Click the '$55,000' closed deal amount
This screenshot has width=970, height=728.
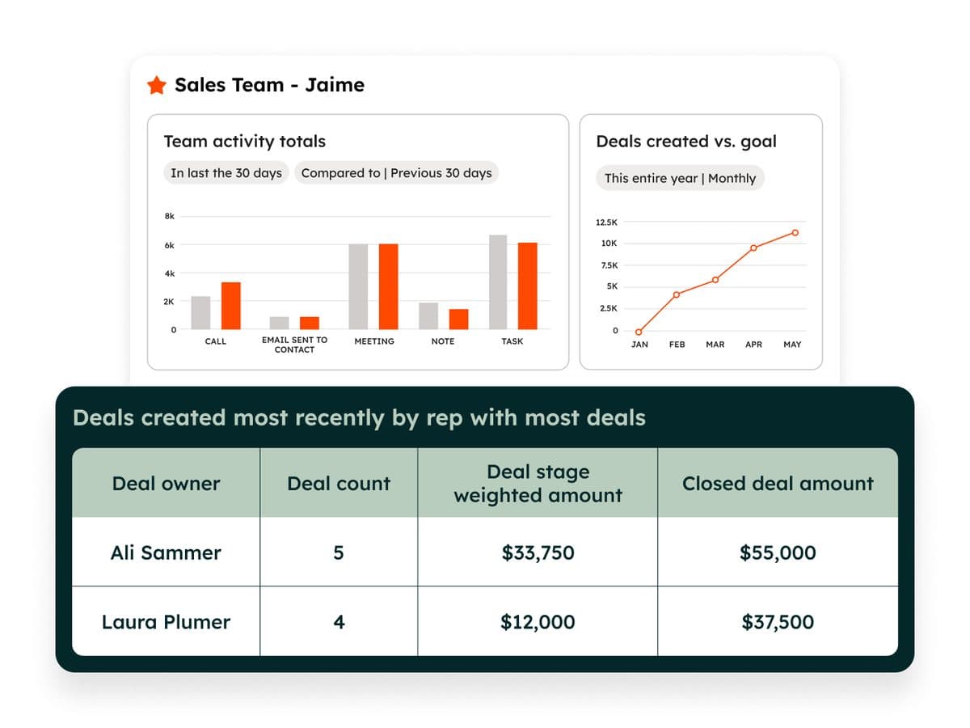[778, 552]
